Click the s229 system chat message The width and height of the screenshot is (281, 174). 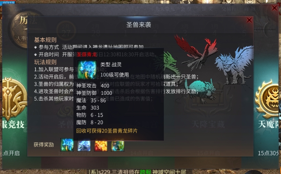pos(137,172)
